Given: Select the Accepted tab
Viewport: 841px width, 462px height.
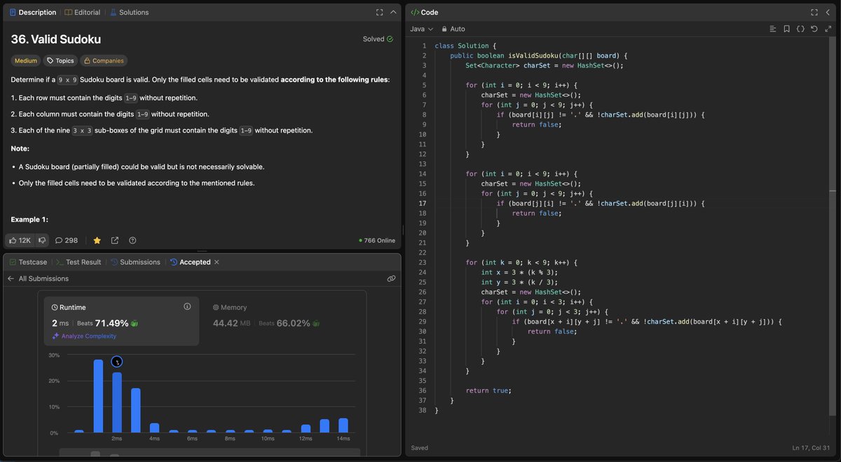Looking at the screenshot, I should point(190,262).
